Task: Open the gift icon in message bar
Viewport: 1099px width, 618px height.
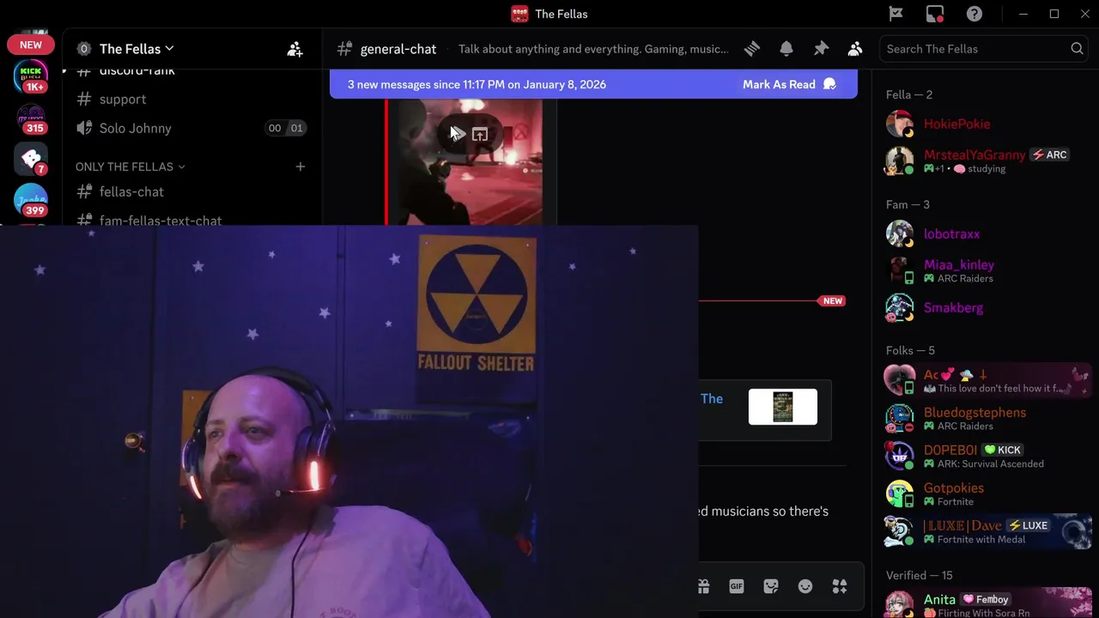Action: [x=703, y=586]
